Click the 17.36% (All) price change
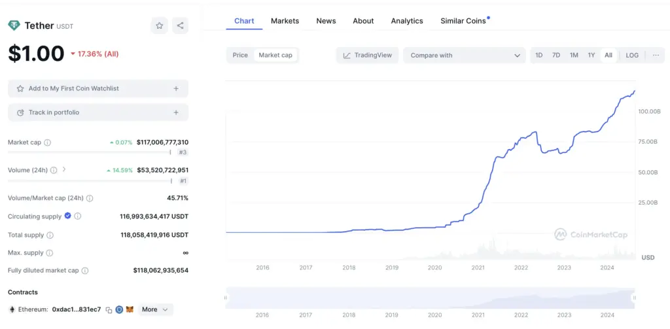The width and height of the screenshot is (670, 329). (95, 54)
